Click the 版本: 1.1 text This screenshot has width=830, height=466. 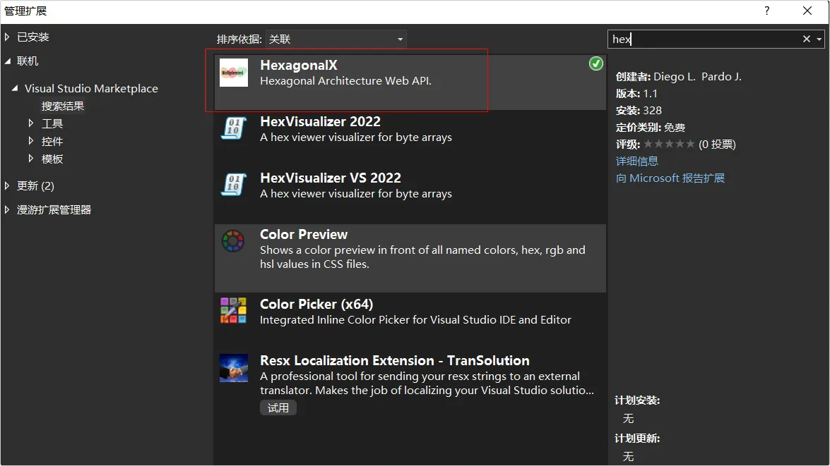tap(636, 94)
